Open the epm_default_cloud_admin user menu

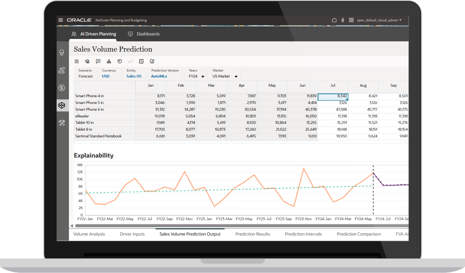pyautogui.click(x=379, y=20)
